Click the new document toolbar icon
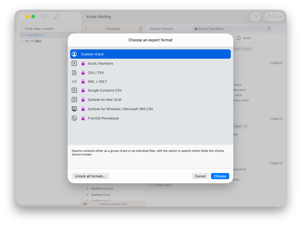 point(56,17)
